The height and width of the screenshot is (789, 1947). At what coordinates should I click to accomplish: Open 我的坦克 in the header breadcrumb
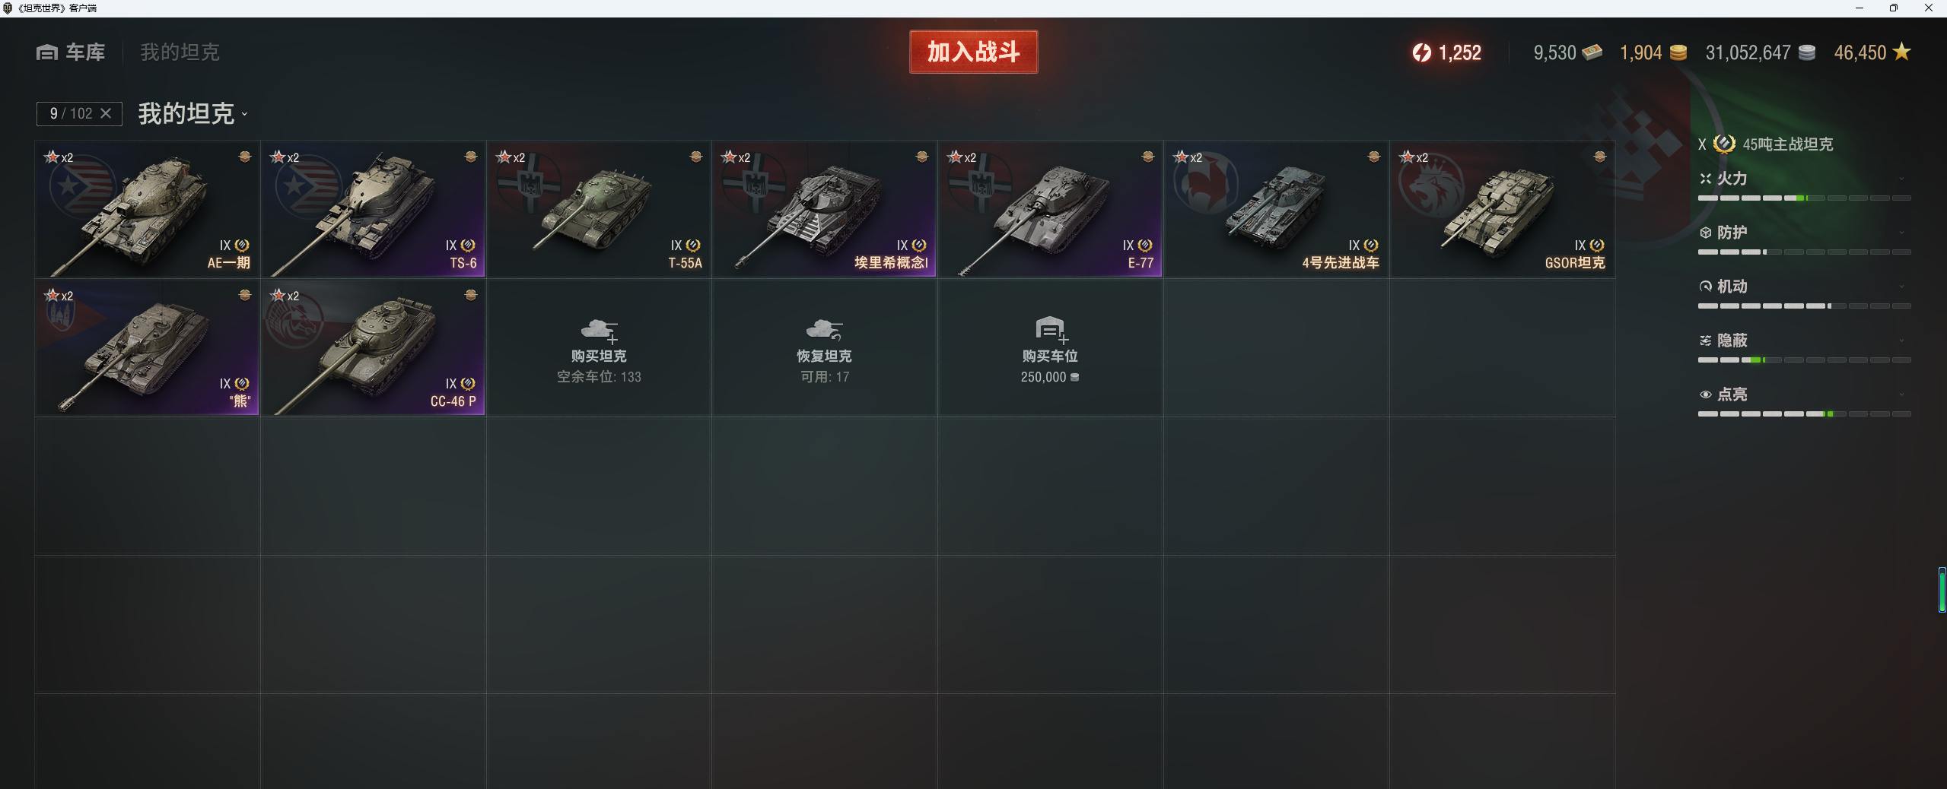pyautogui.click(x=180, y=52)
